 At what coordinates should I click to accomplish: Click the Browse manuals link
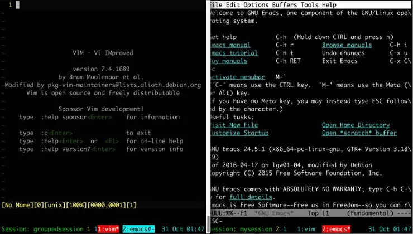(347, 45)
